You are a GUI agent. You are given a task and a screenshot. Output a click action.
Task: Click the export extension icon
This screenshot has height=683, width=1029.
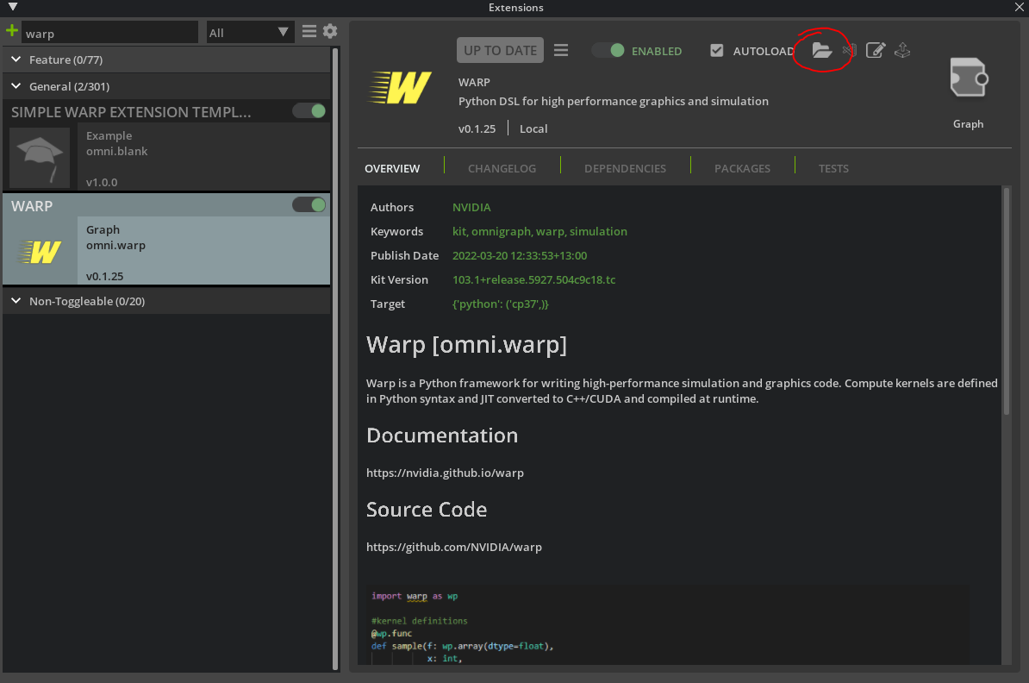(902, 50)
